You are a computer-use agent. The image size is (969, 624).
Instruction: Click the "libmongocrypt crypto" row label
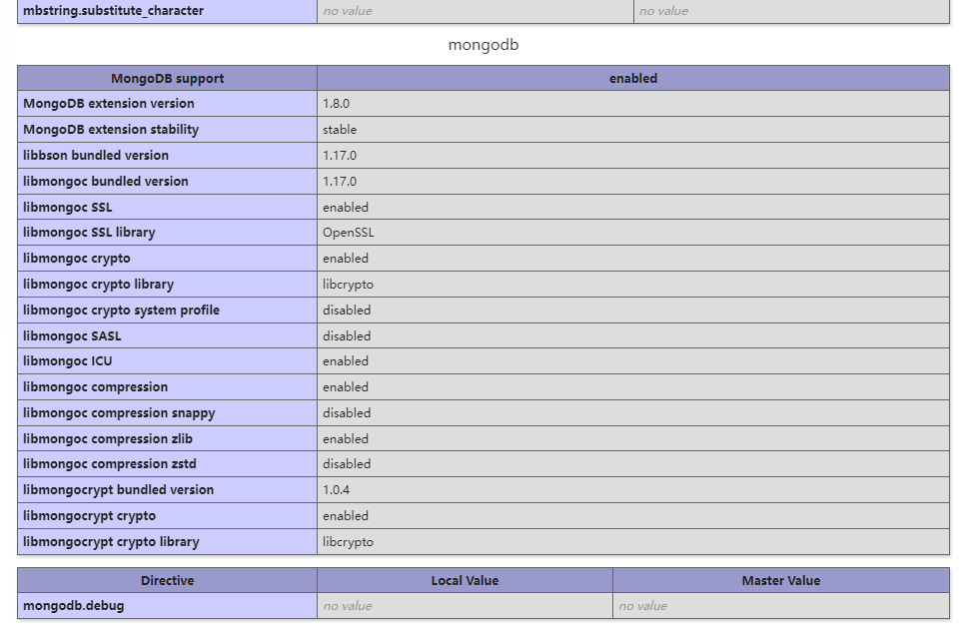point(89,516)
